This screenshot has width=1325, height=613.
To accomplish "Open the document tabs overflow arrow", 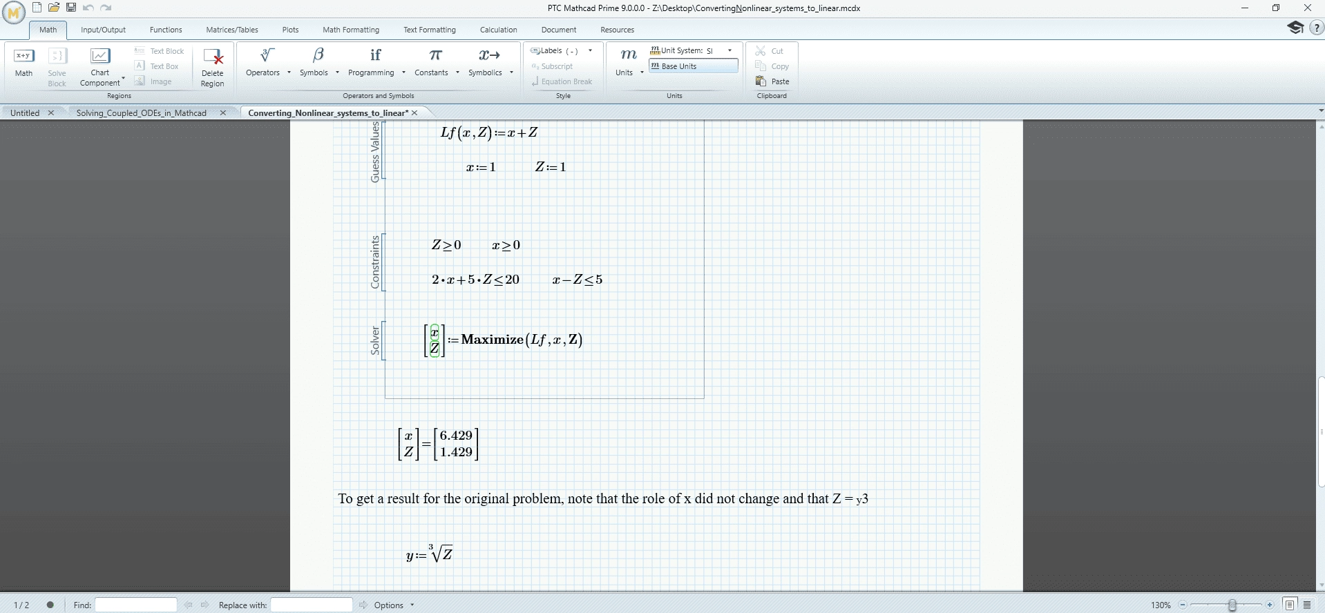I will (1321, 110).
